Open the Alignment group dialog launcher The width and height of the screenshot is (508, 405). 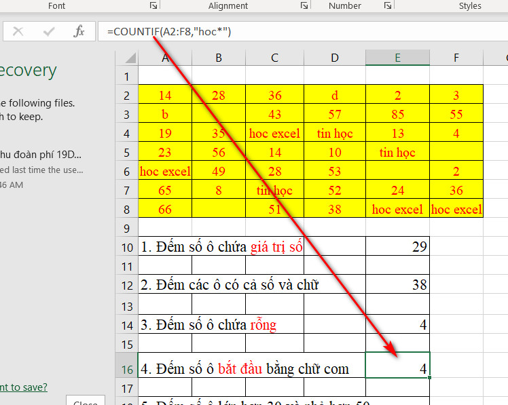304,5
